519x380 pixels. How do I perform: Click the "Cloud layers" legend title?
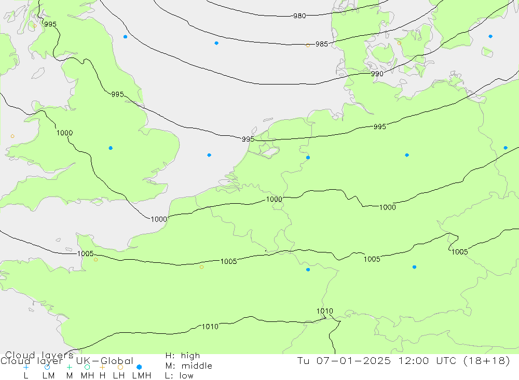39,355
